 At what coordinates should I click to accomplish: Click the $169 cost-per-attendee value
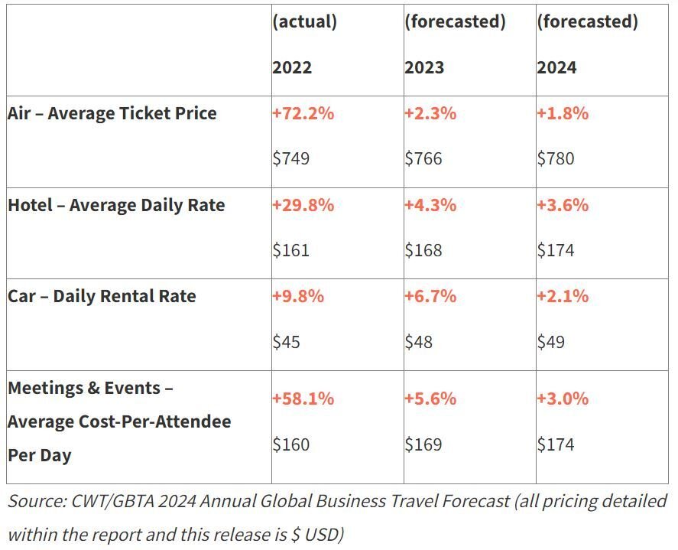tap(423, 444)
